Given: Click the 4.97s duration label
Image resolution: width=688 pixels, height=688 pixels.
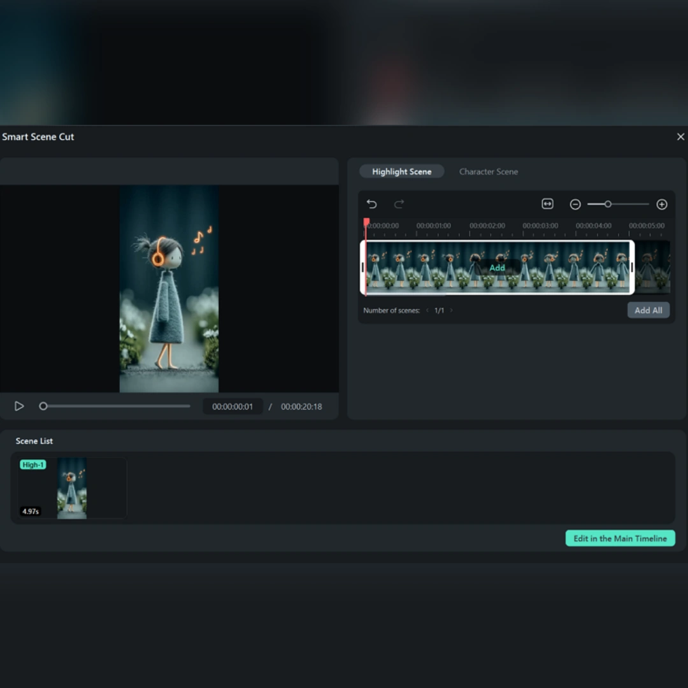Looking at the screenshot, I should 31,511.
